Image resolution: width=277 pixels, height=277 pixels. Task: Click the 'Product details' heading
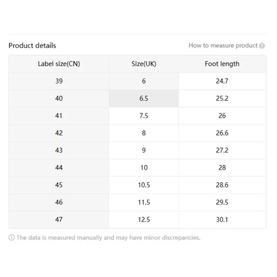32,46
